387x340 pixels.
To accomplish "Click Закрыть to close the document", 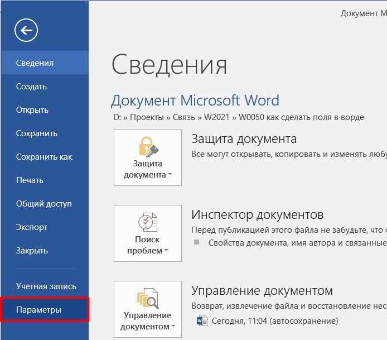I will click(x=45, y=251).
